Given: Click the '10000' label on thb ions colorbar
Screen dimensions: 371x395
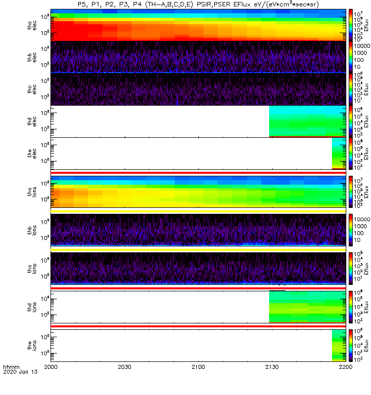Looking at the screenshot, I should pyautogui.click(x=362, y=219).
